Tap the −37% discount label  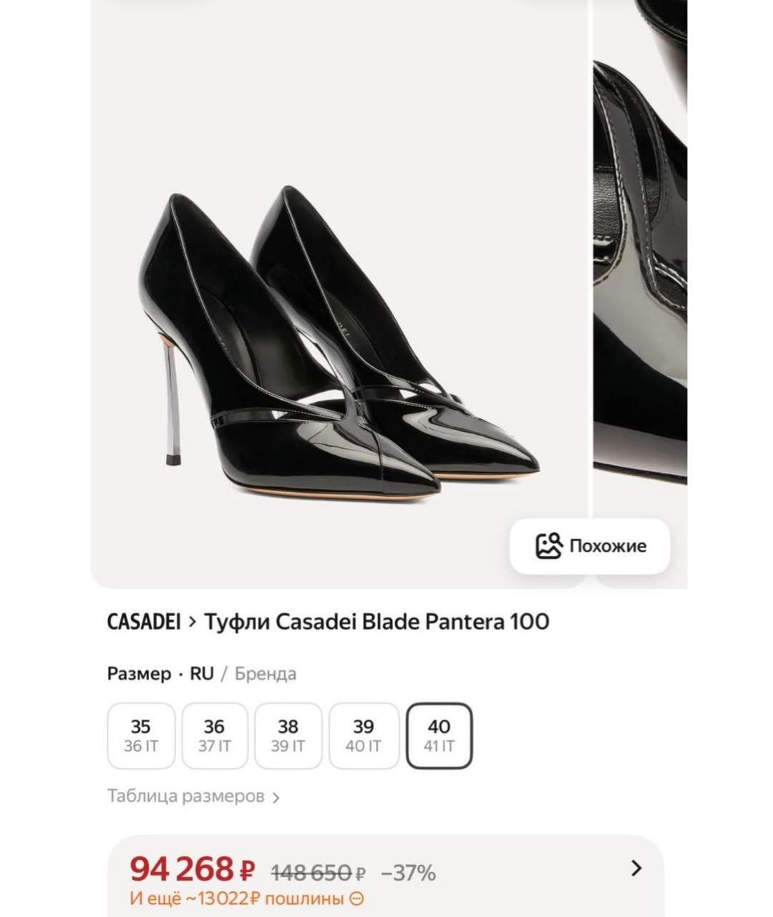click(408, 873)
